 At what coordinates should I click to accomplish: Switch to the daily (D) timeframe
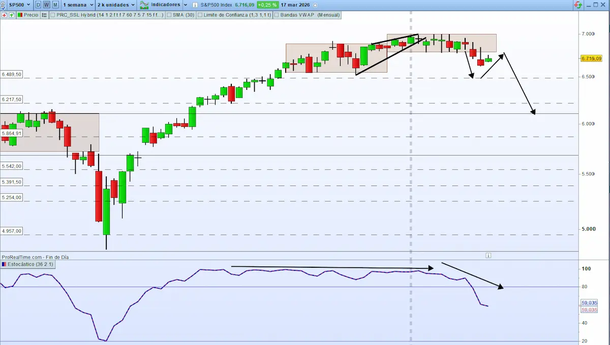pyautogui.click(x=38, y=5)
